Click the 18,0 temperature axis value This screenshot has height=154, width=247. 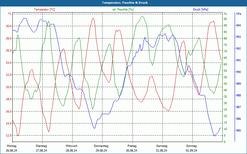[x=9, y=99]
